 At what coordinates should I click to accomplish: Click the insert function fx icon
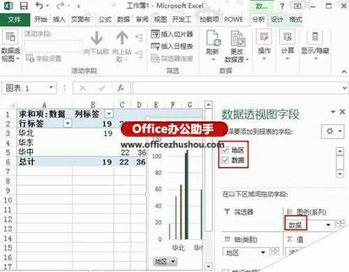click(x=121, y=88)
